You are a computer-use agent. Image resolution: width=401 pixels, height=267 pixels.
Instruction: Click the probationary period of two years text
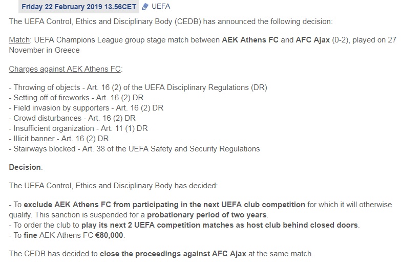tap(207, 215)
